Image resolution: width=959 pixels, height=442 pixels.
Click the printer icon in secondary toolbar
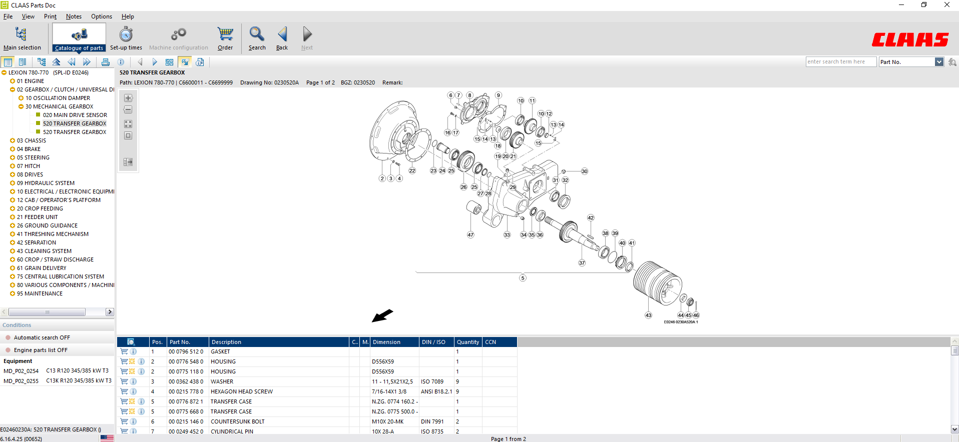105,62
